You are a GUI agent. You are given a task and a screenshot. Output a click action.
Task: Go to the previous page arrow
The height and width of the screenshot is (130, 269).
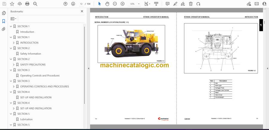65,4
